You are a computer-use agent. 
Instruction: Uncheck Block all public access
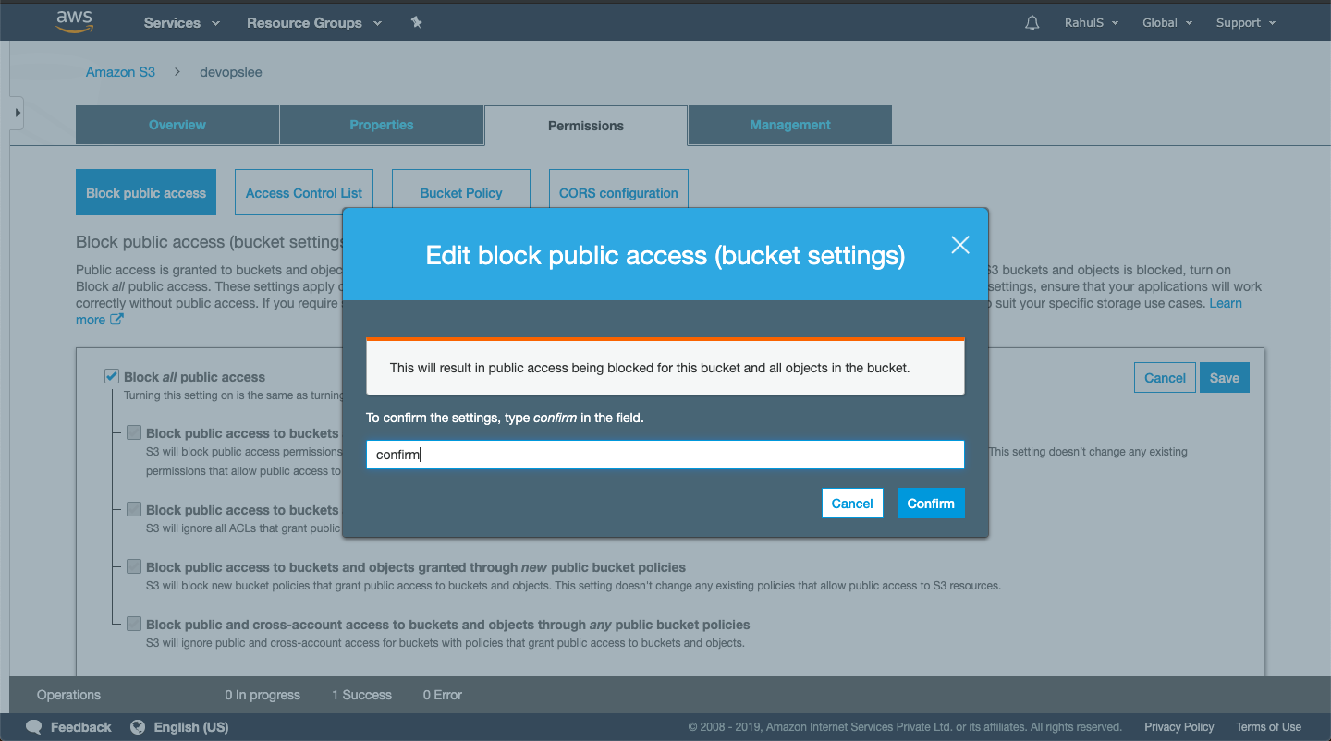pos(111,375)
